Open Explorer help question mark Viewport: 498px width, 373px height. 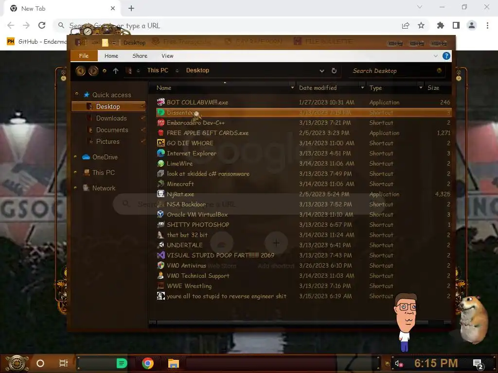coord(446,56)
